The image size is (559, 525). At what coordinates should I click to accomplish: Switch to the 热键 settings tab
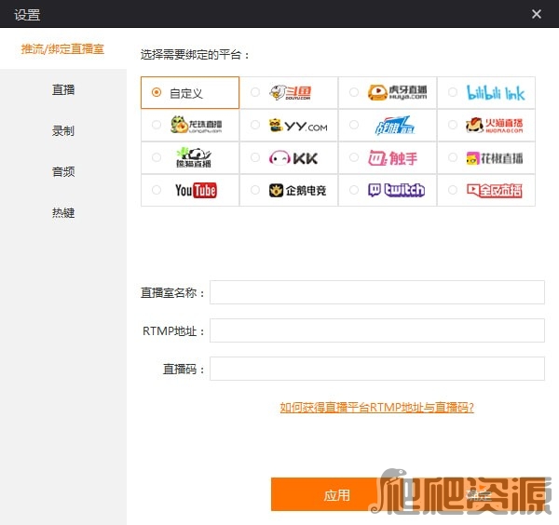pyautogui.click(x=63, y=212)
